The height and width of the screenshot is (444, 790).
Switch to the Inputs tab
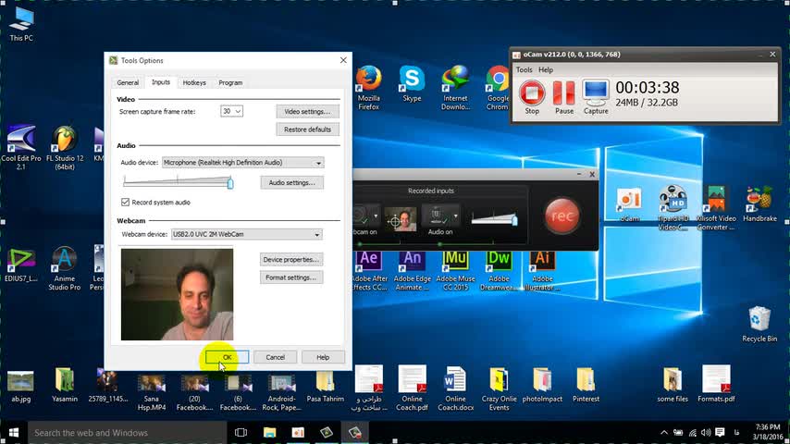(x=161, y=82)
